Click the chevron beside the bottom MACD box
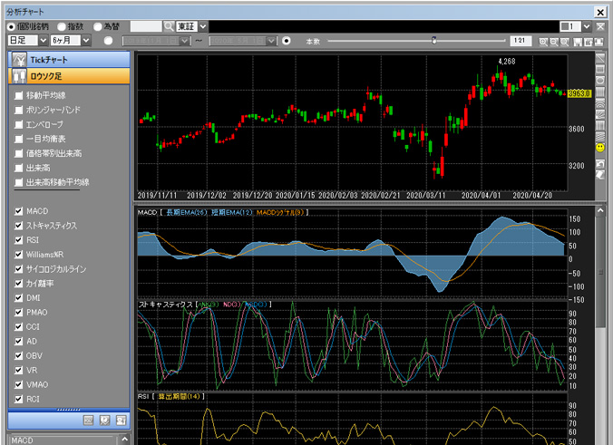The image size is (613, 445). 124,440
